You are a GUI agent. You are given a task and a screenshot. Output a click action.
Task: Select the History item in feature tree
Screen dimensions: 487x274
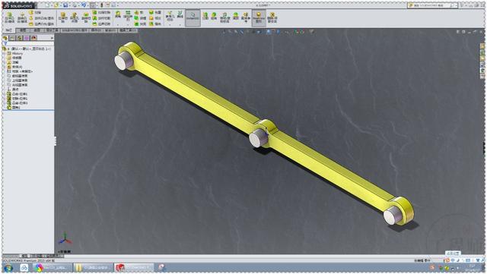(18, 54)
